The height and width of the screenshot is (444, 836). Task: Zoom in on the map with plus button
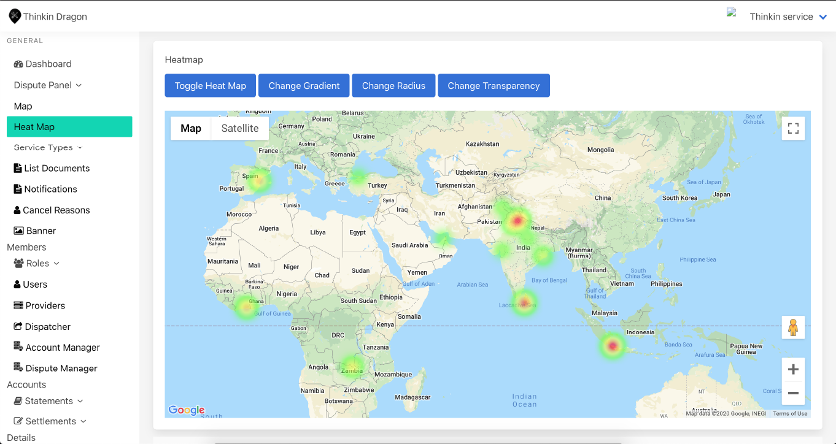(793, 369)
